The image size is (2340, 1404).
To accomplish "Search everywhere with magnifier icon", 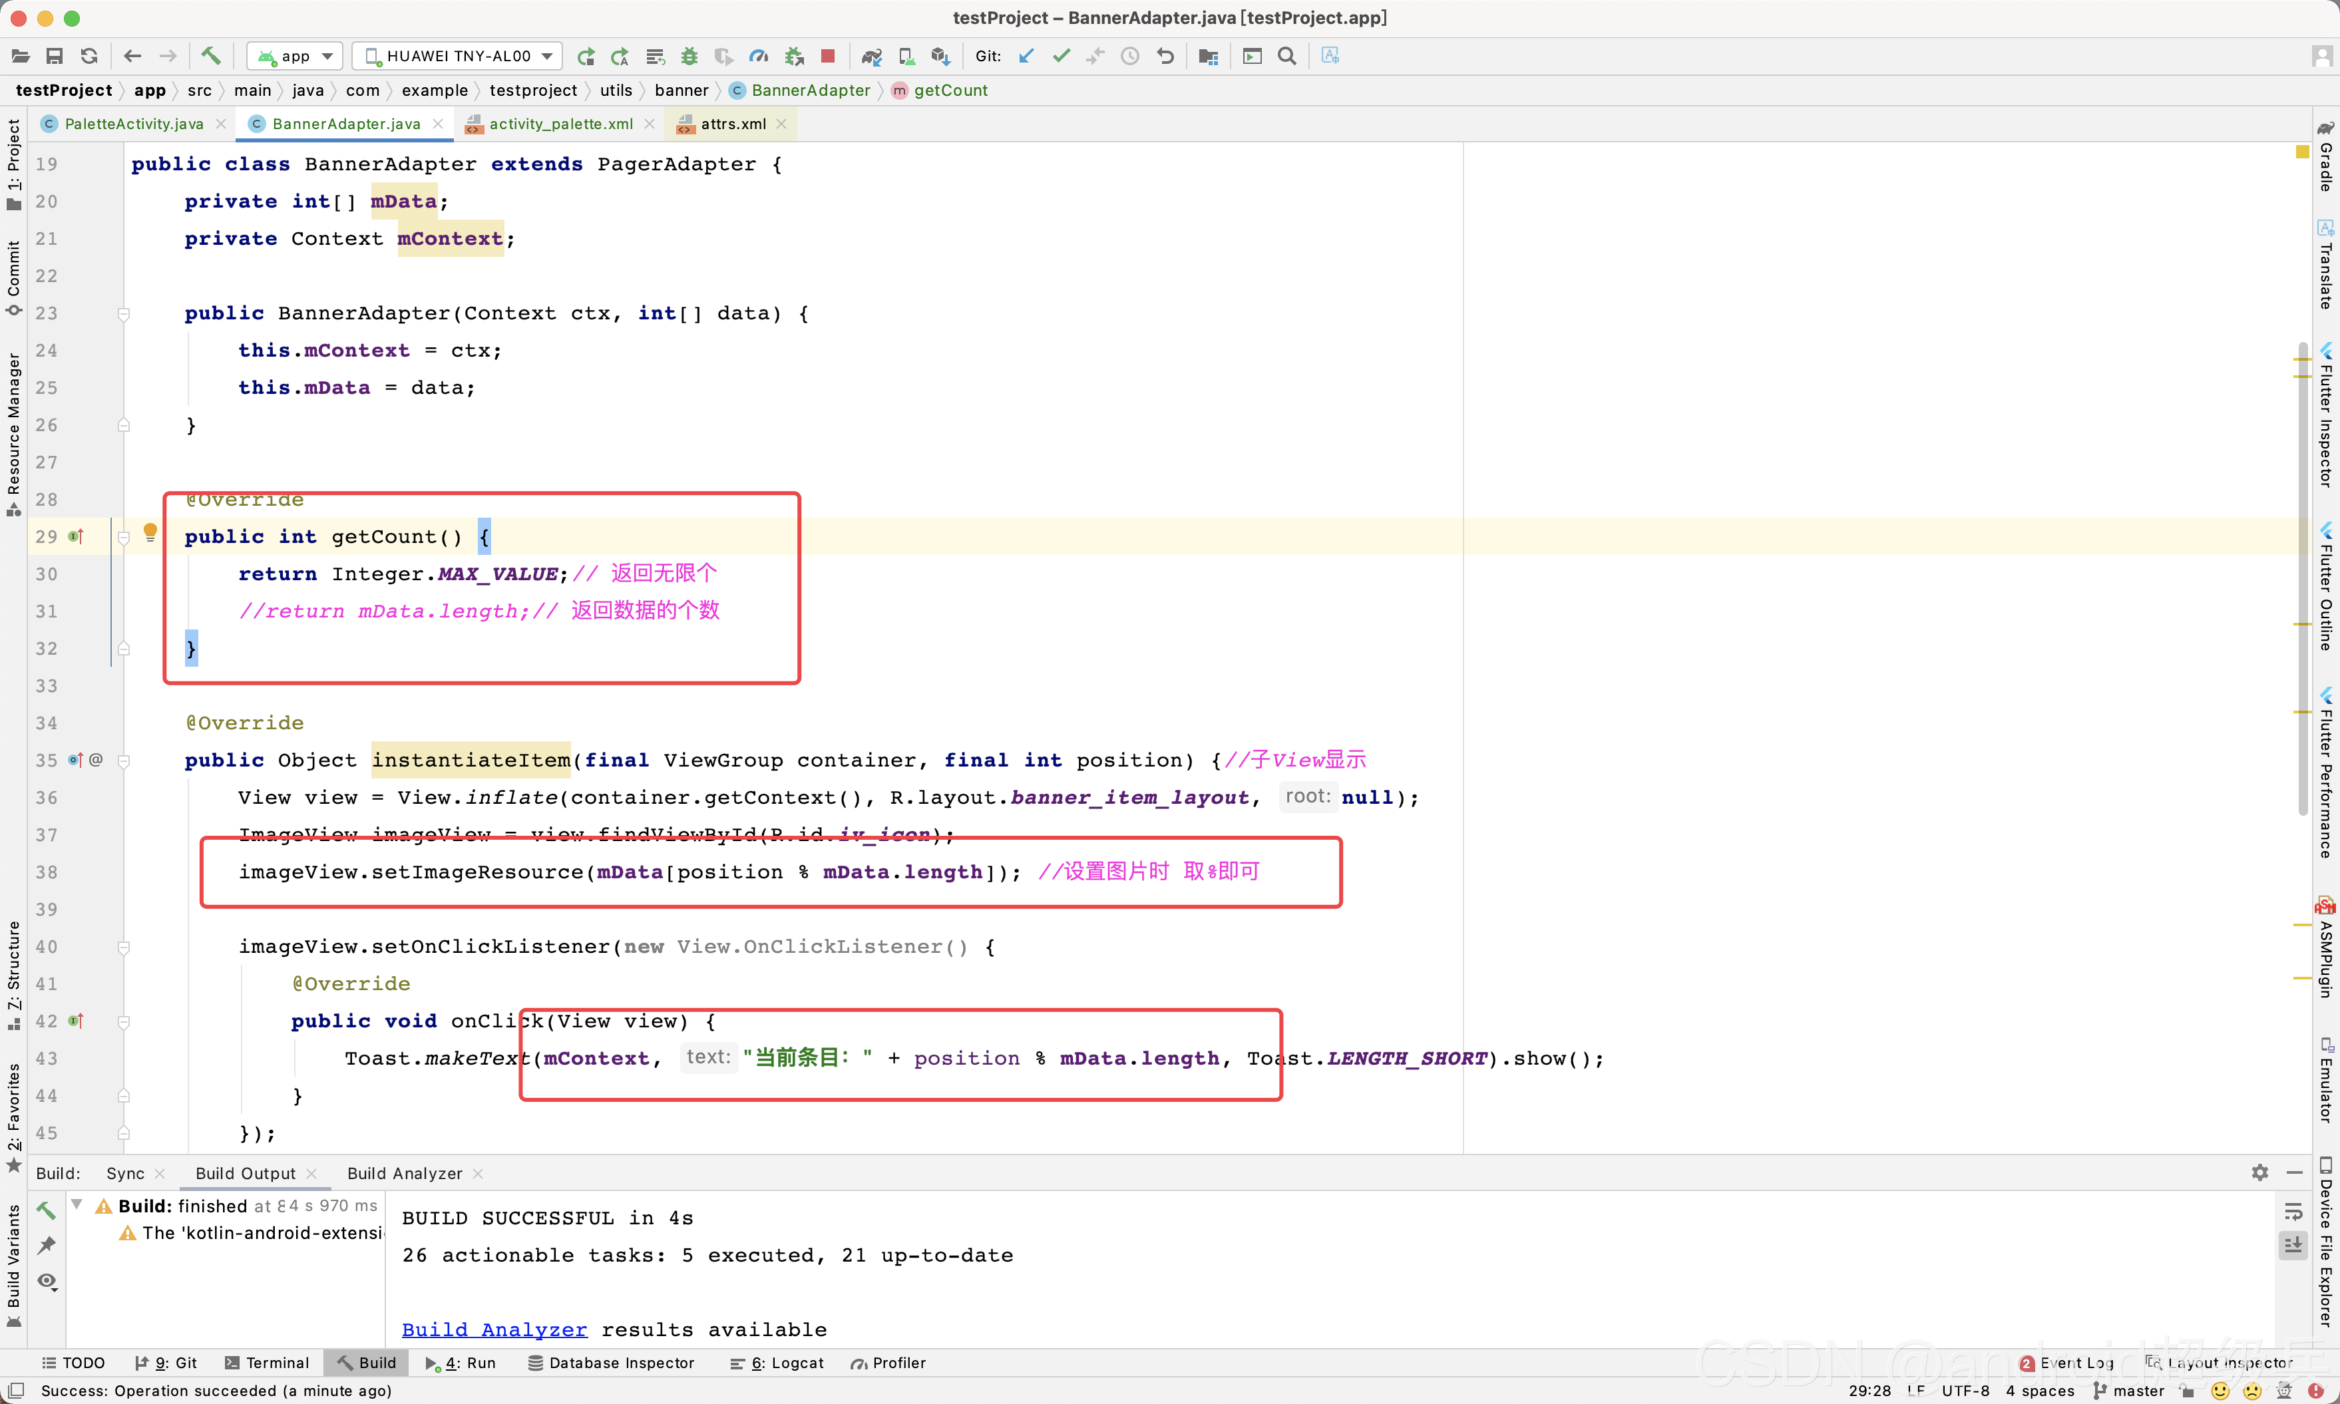I will 1286,56.
